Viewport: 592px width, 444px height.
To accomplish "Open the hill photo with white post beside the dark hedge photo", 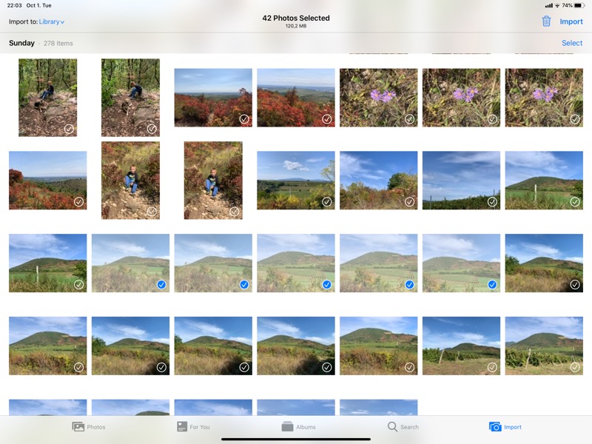I will [544, 180].
